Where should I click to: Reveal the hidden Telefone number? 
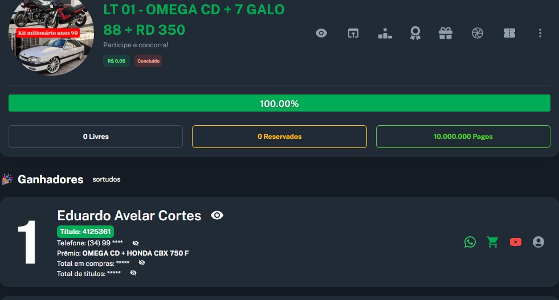(136, 243)
